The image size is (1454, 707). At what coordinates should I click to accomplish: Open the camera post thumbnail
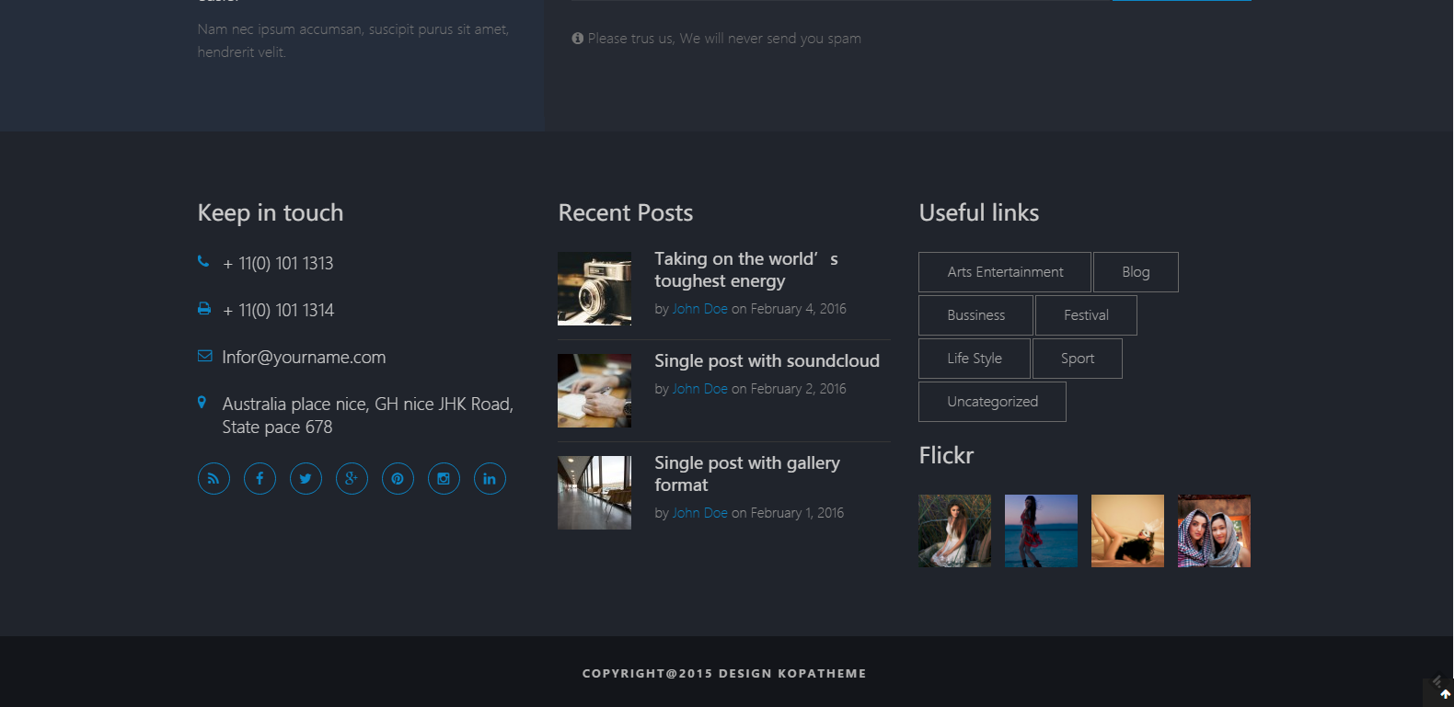tap(594, 289)
